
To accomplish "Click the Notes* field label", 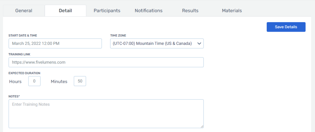I will pyautogui.click(x=14, y=96).
